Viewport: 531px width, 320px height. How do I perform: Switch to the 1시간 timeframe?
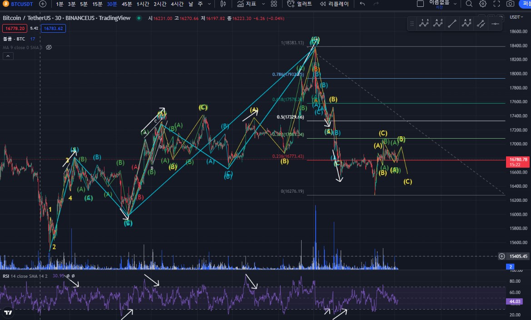[x=143, y=4]
